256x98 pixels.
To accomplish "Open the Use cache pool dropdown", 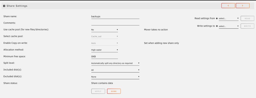I will coord(104,30).
